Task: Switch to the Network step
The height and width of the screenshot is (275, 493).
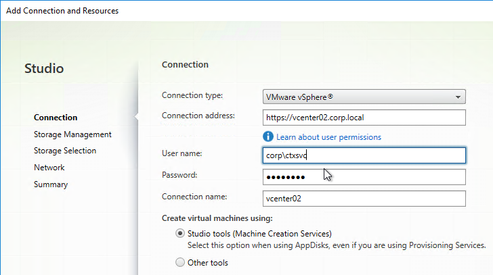Action: (49, 168)
